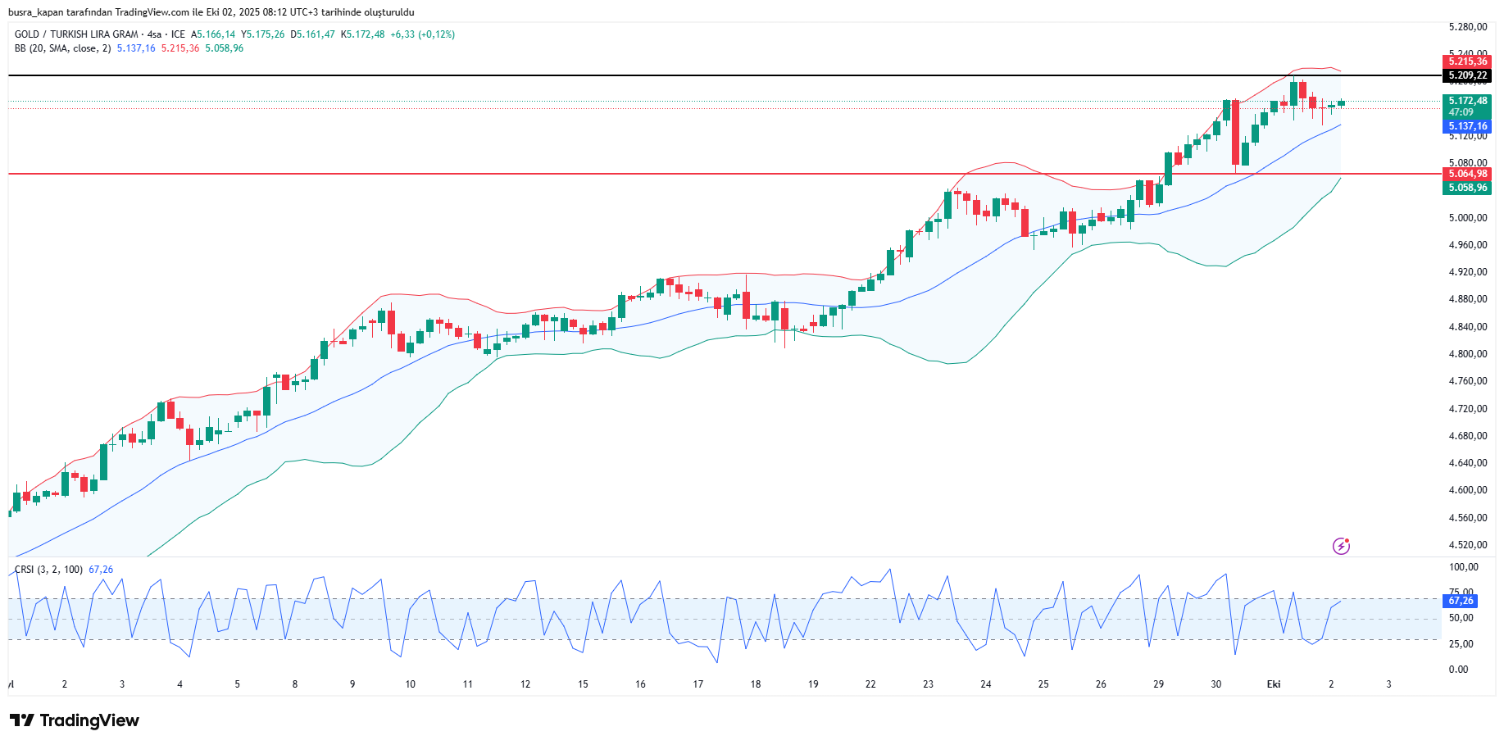Select the blue 67,26 CRSI axis label
Image resolution: width=1504 pixels, height=745 pixels.
pyautogui.click(x=1460, y=601)
